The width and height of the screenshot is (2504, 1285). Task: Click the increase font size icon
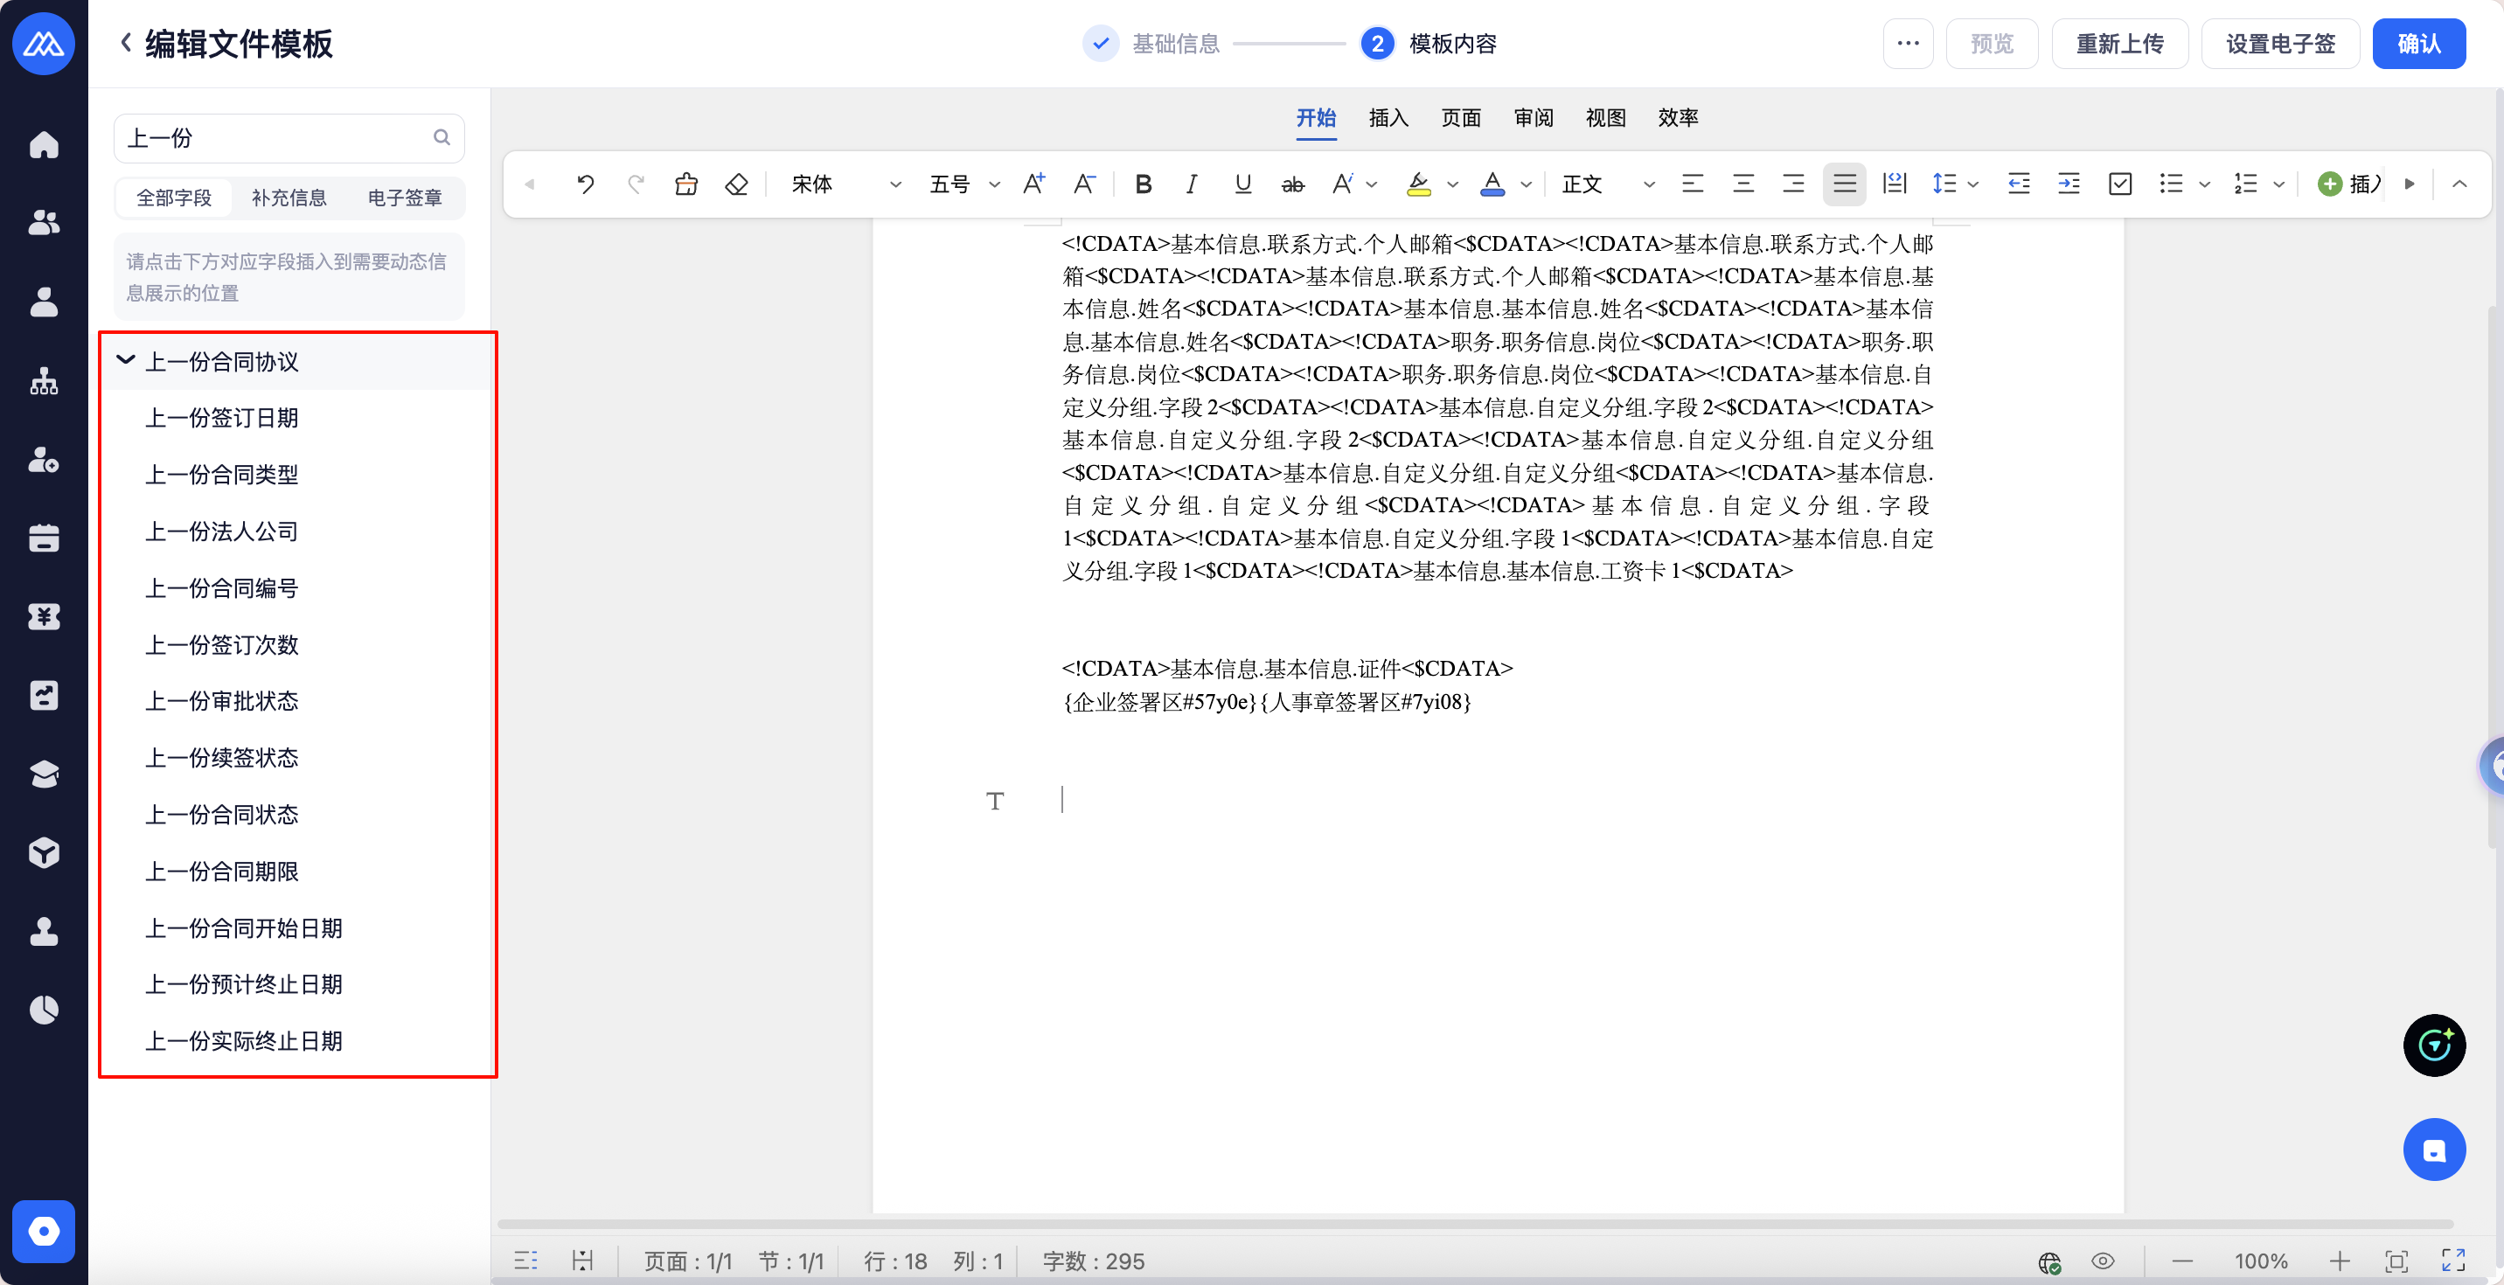click(x=1033, y=184)
